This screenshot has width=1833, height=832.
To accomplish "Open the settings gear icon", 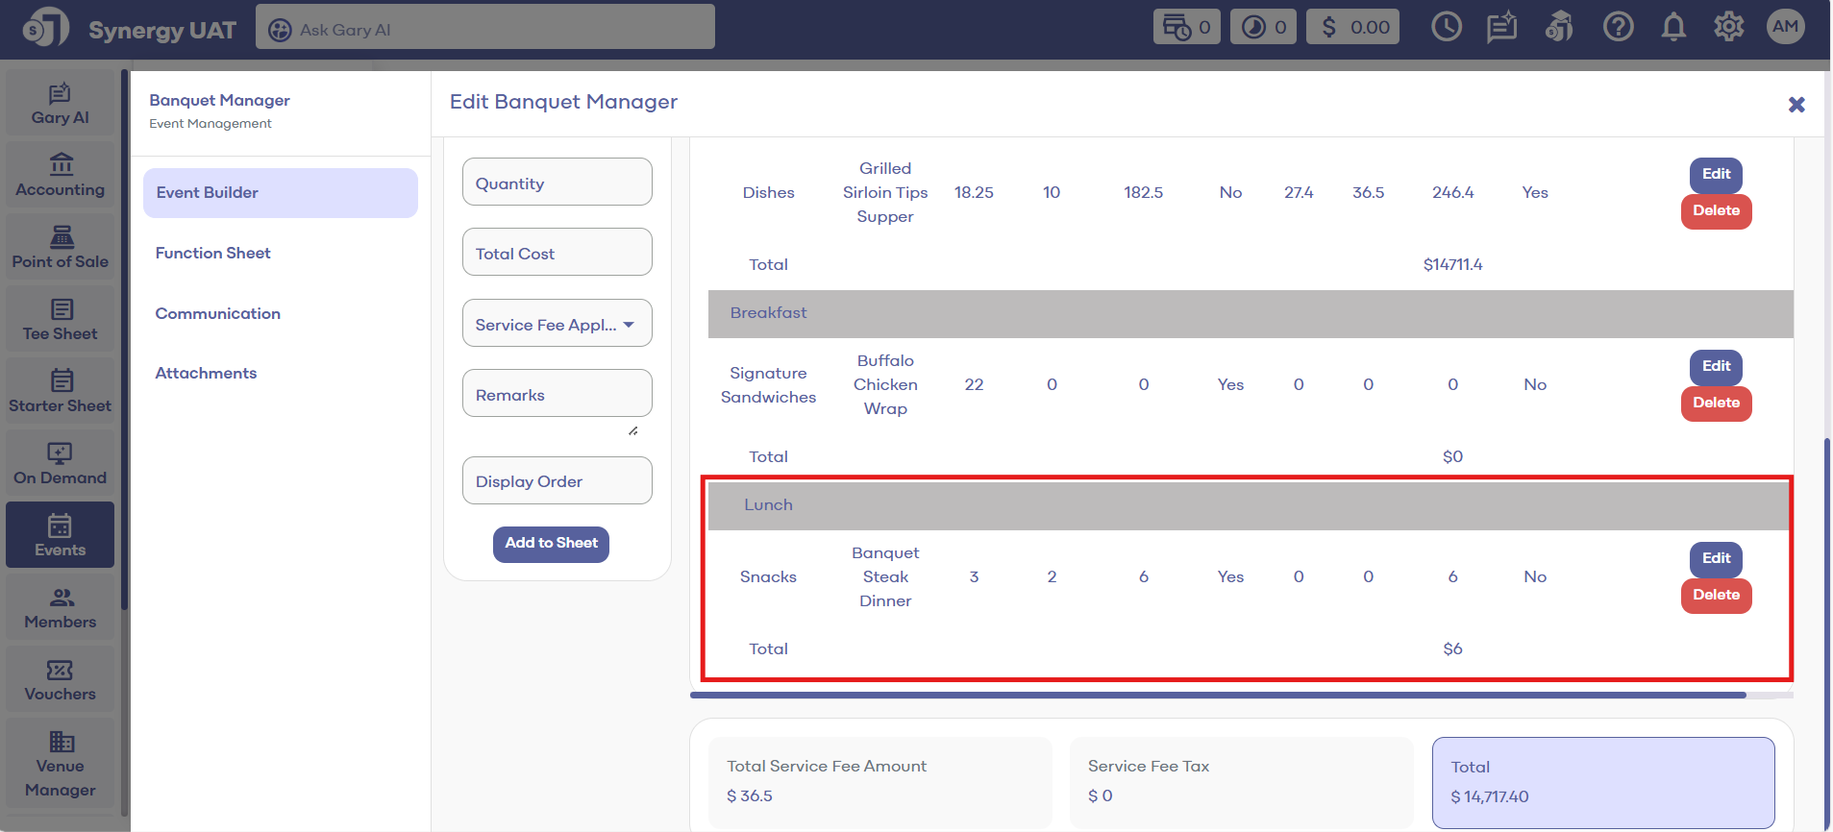I will point(1728,28).
